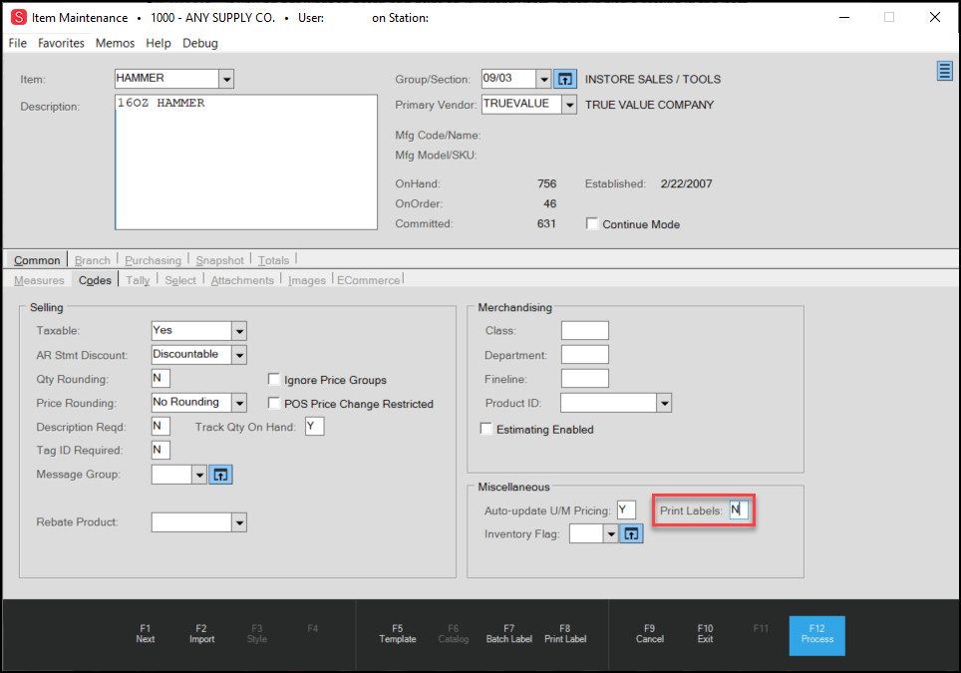Open the side menu icon at top right

point(944,71)
